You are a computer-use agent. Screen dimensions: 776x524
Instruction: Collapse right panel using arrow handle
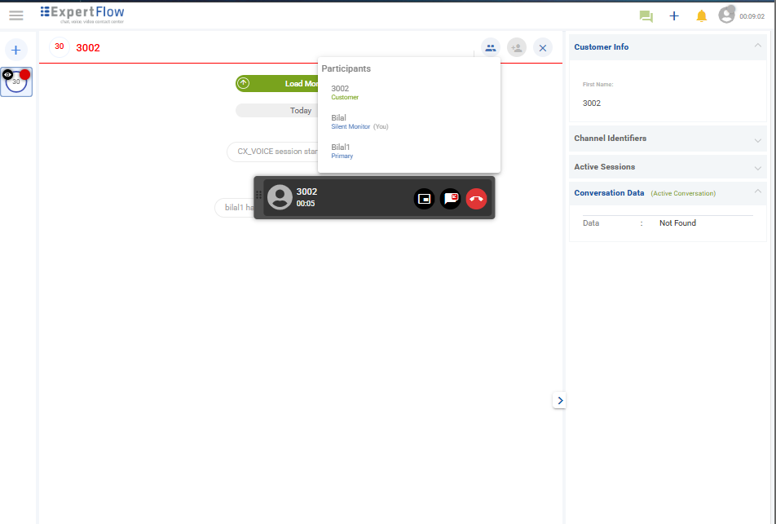click(x=559, y=400)
